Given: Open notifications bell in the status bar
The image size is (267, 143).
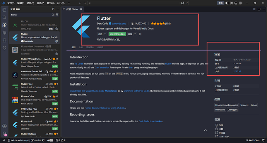Looking at the screenshot, I should pos(263,140).
